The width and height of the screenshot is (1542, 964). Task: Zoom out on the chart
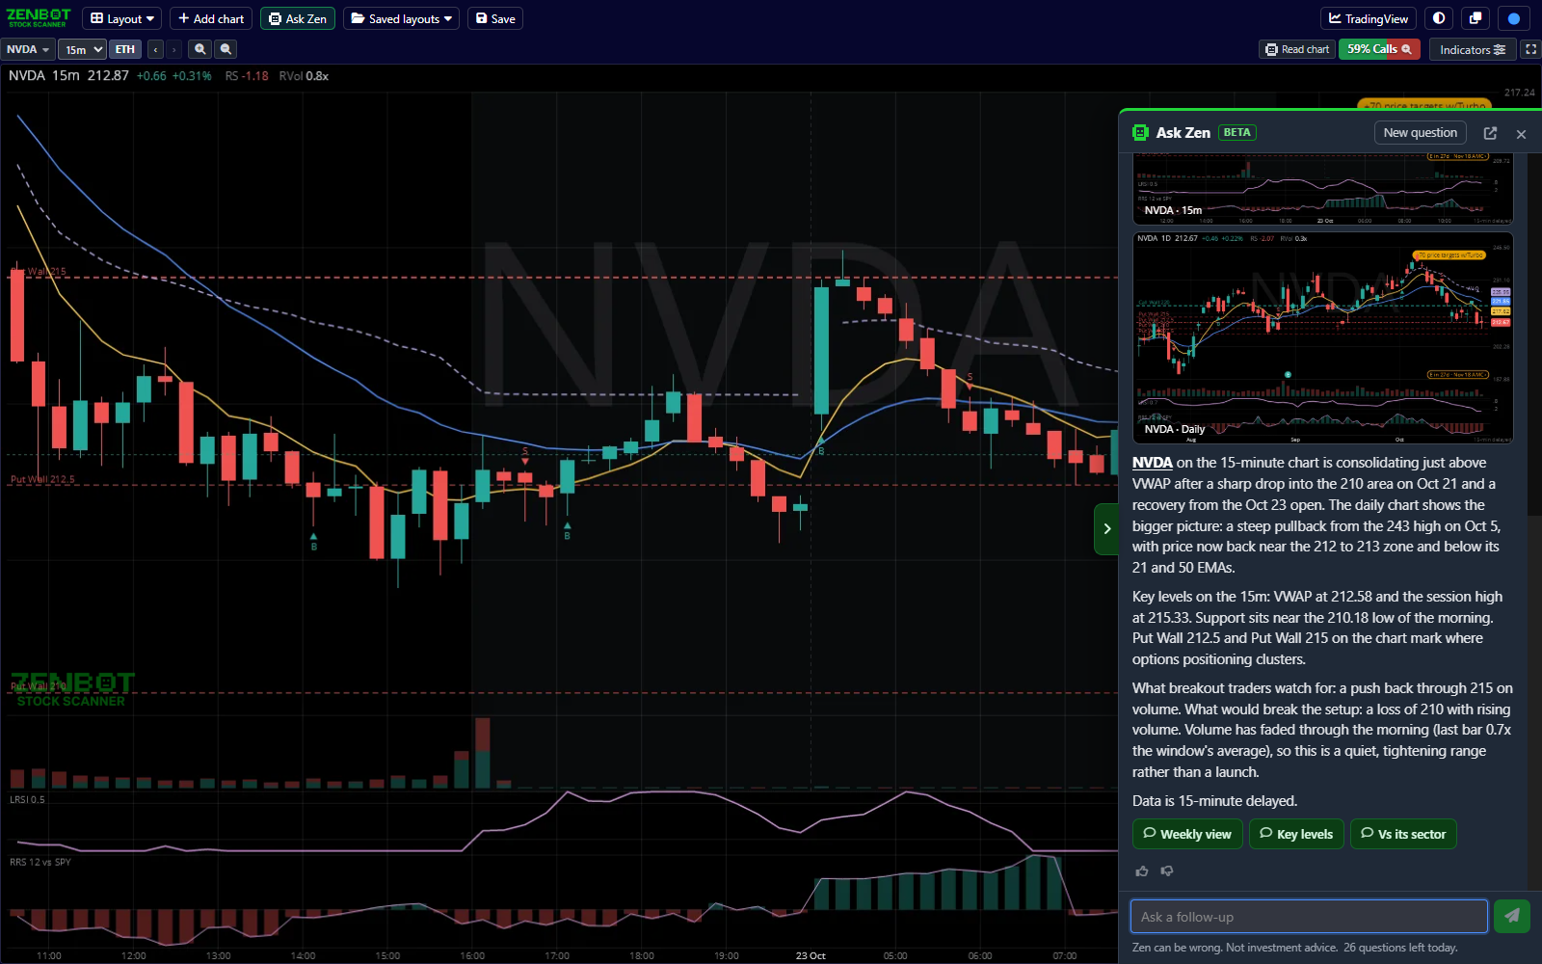click(226, 49)
